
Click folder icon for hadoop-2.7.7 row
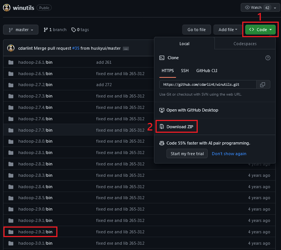click(11, 130)
